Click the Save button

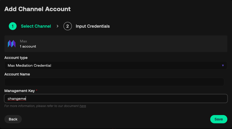pos(219,119)
